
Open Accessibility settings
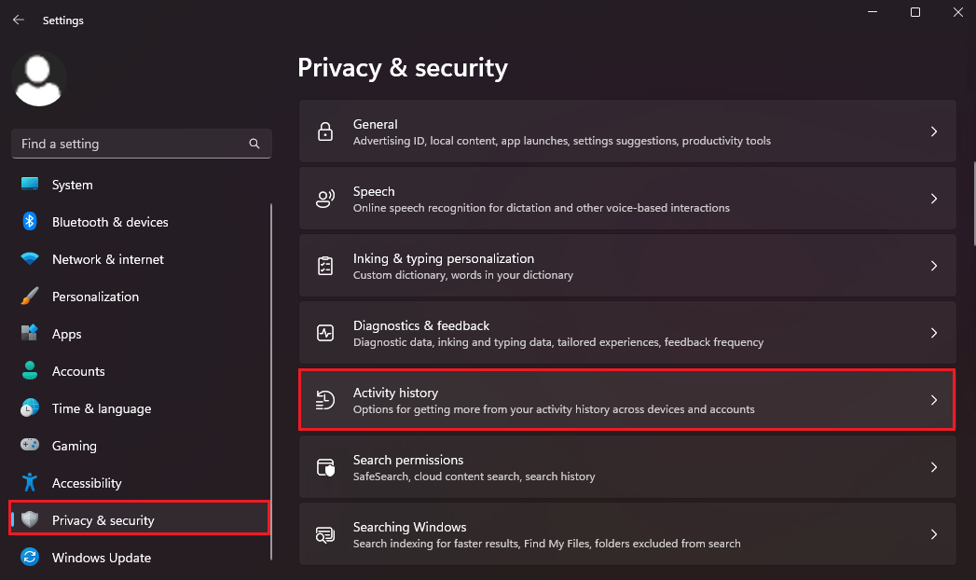pyautogui.click(x=140, y=483)
